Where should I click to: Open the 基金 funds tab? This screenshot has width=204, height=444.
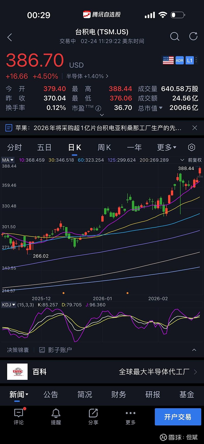[x=187, y=394]
